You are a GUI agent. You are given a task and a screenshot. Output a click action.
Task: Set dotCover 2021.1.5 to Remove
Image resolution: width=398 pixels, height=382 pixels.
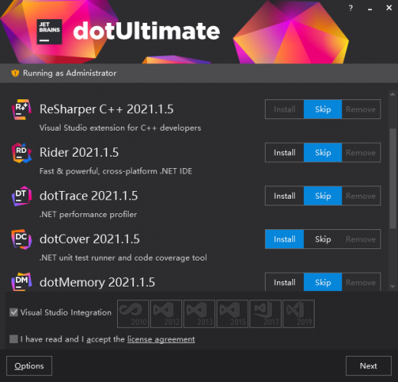[361, 239]
